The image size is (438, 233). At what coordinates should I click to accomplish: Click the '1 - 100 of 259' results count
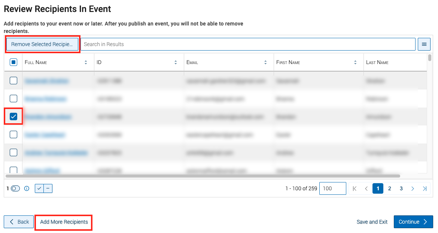(x=301, y=188)
